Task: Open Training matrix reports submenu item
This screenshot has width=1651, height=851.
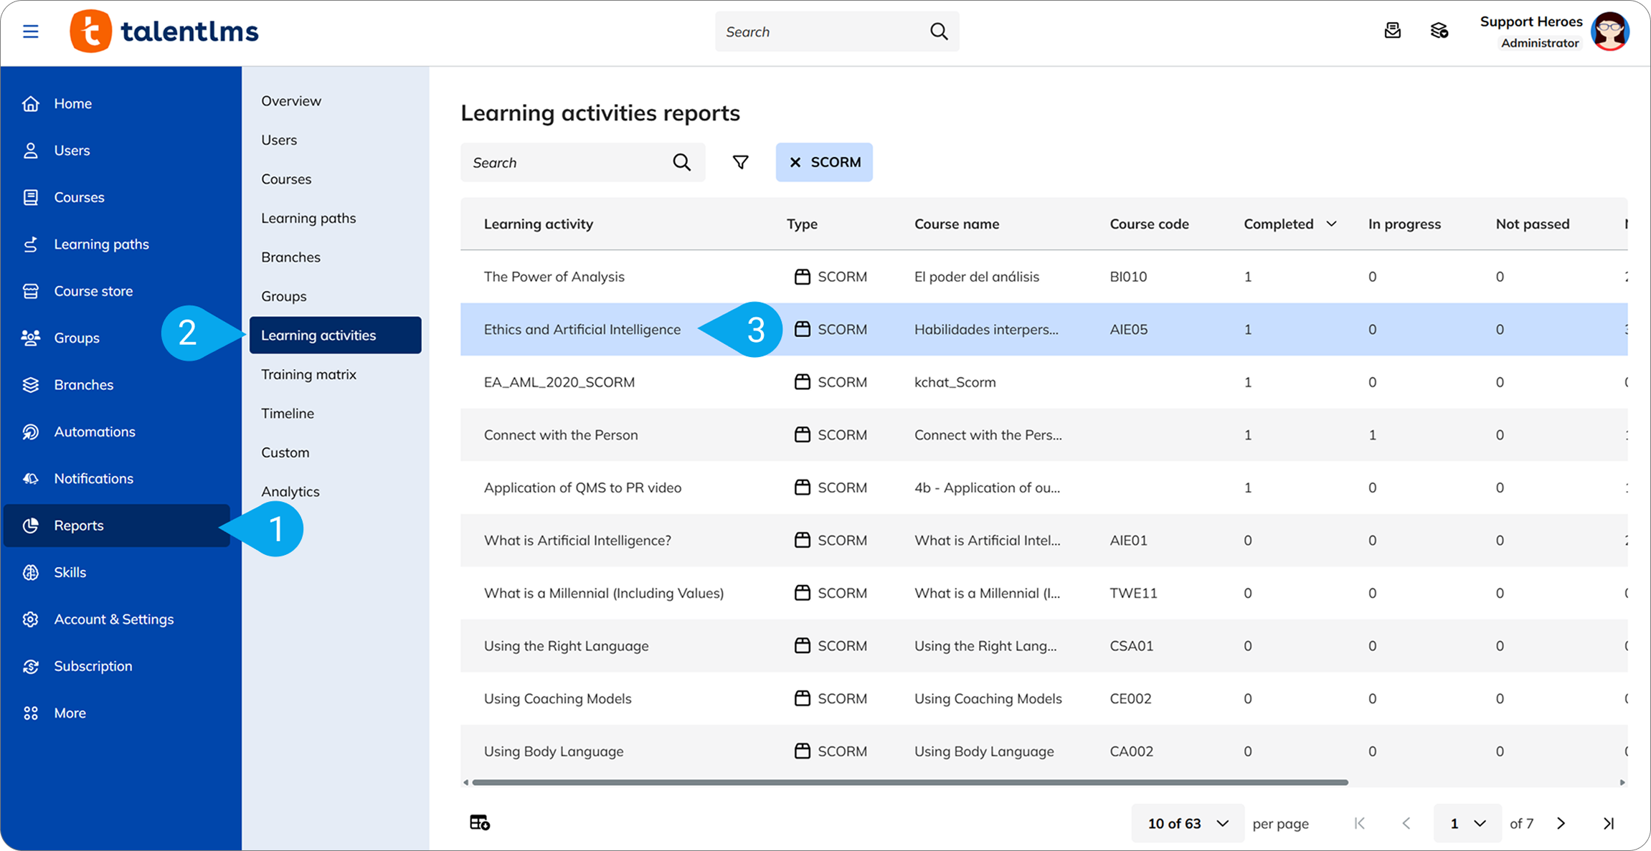Action: pos(308,374)
